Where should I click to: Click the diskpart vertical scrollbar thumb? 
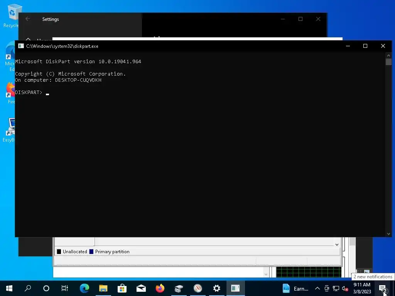coord(388,62)
